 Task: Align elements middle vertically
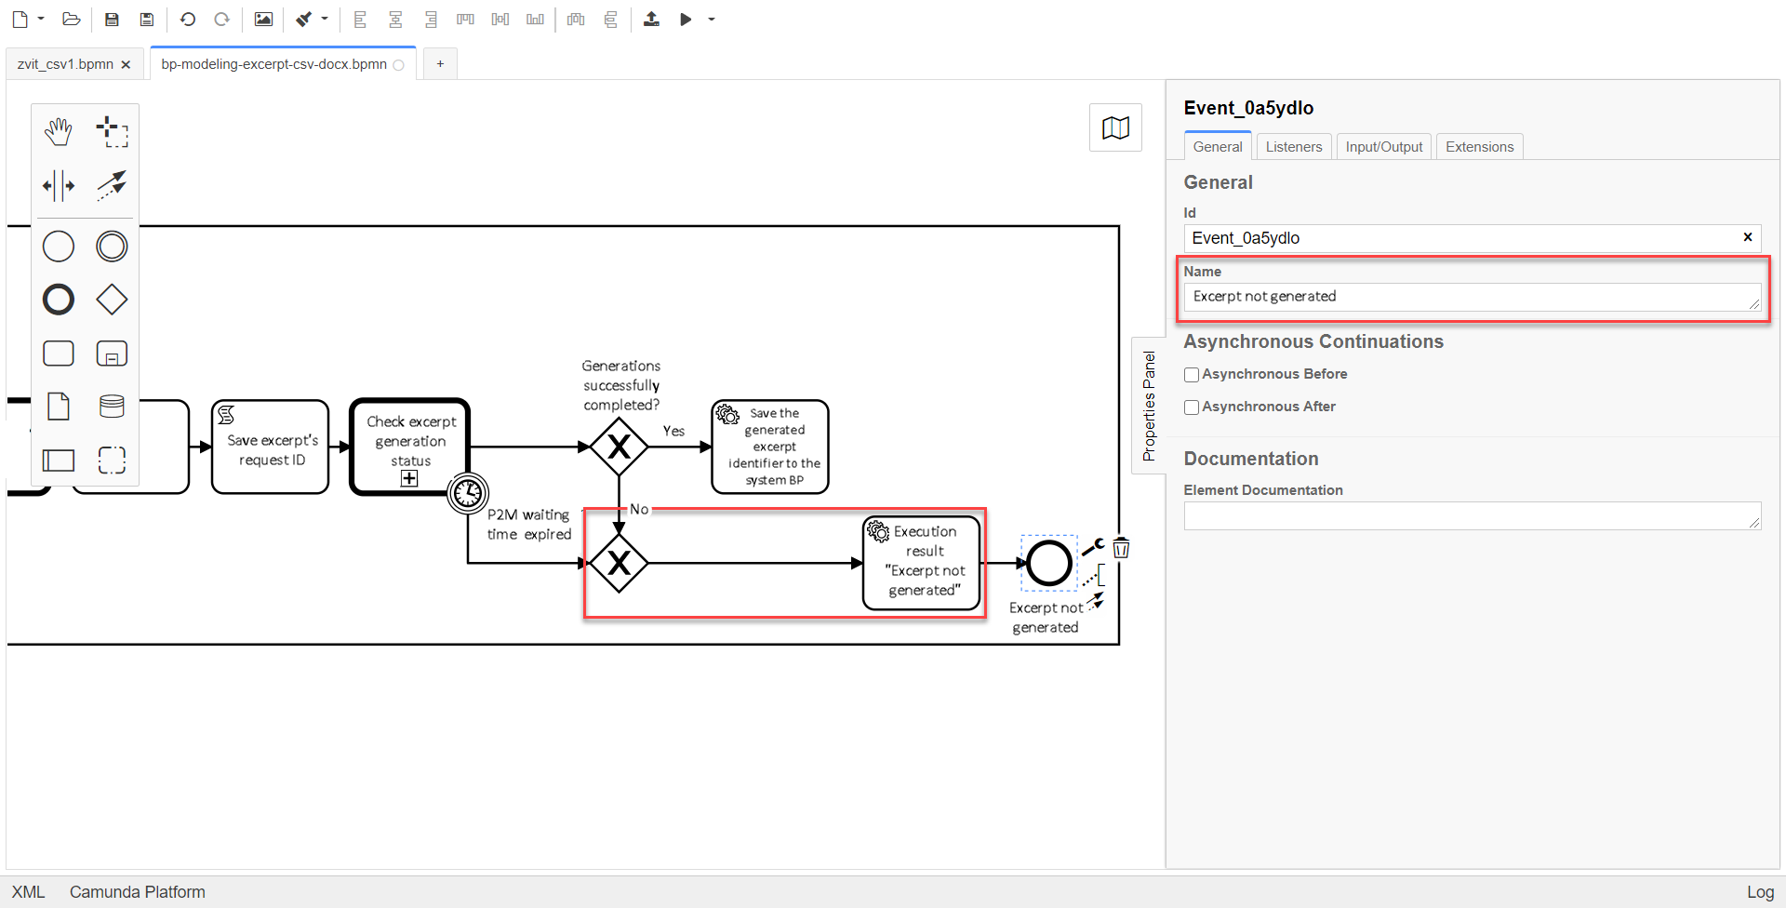[x=500, y=20]
